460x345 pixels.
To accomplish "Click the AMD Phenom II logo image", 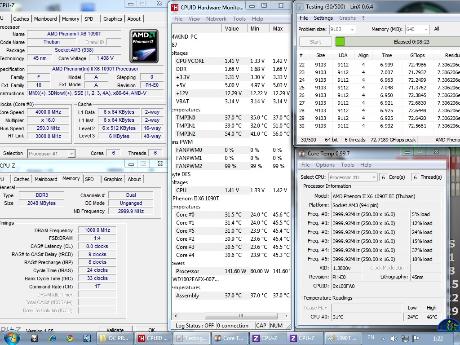I will click(x=144, y=46).
